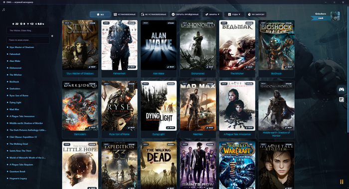
Task: Click the playtime 0.8 ч stat
Action: 39,24
